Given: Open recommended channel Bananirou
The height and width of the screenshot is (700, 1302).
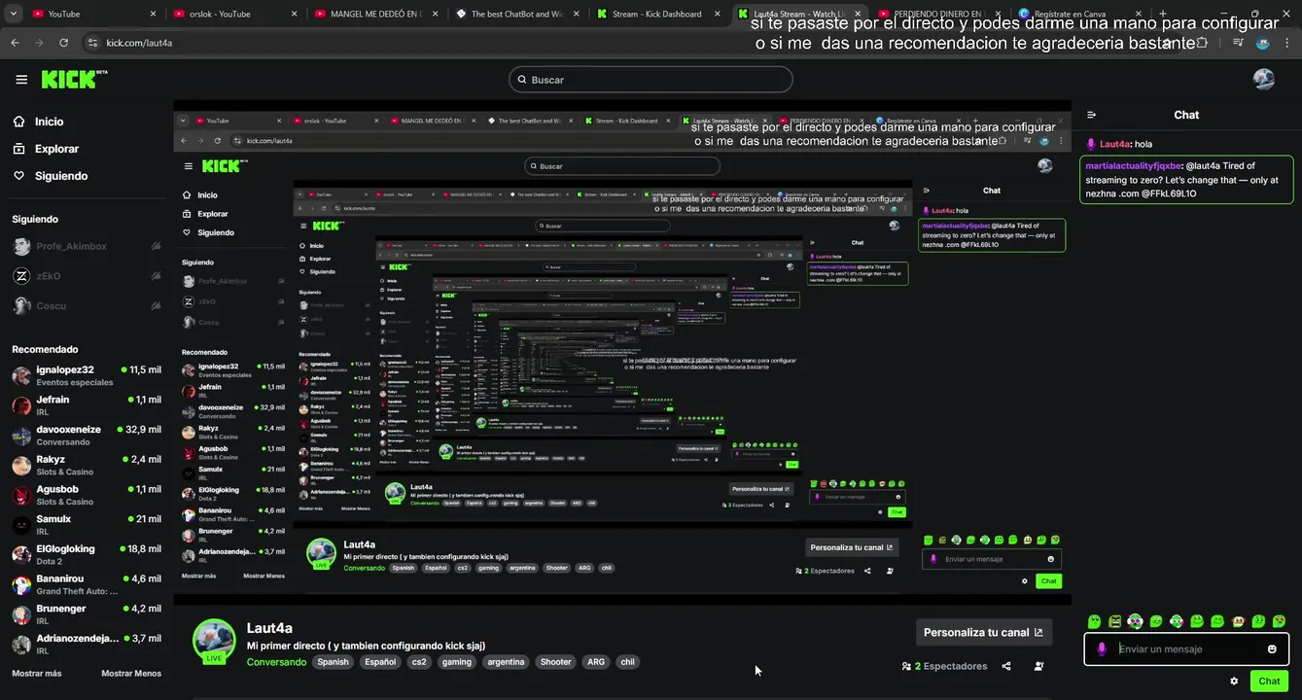Looking at the screenshot, I should pyautogui.click(x=86, y=584).
